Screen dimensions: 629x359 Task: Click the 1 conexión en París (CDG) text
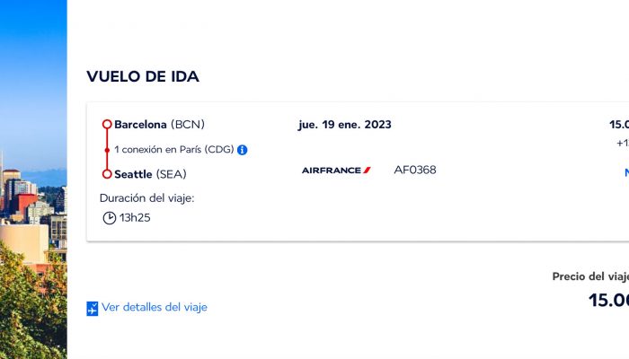point(174,150)
